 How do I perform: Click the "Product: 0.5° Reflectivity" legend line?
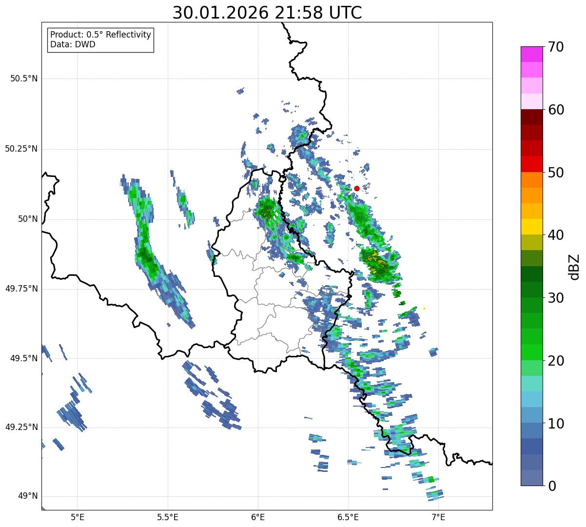(x=100, y=35)
